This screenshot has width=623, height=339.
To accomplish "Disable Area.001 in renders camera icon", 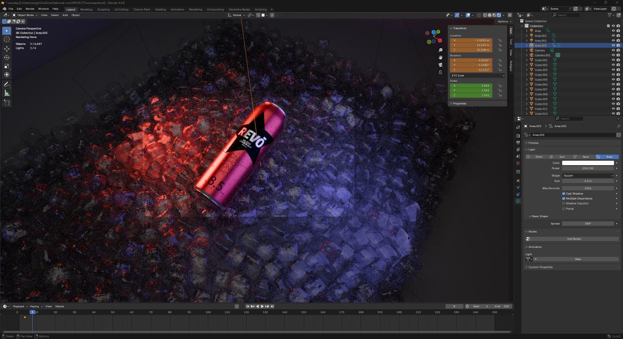I will click(x=619, y=36).
